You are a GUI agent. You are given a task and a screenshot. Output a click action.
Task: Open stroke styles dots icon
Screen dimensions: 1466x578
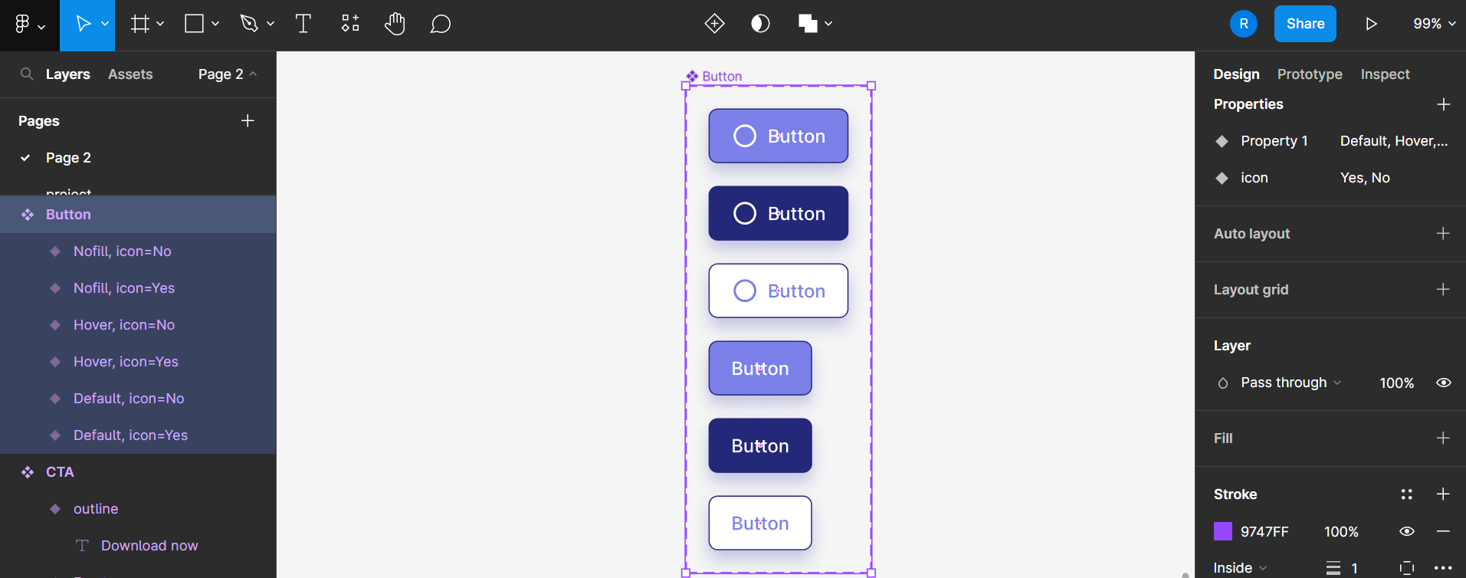pyautogui.click(x=1406, y=494)
